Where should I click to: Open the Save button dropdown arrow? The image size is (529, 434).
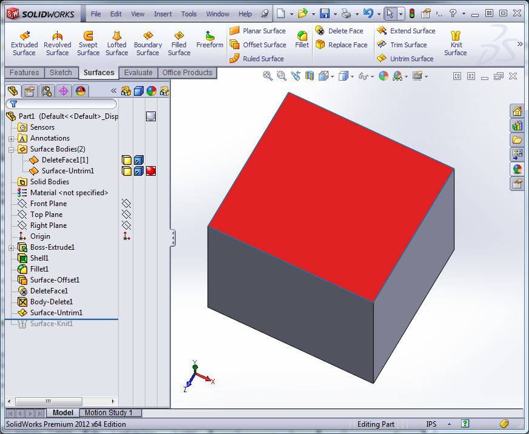tap(334, 13)
